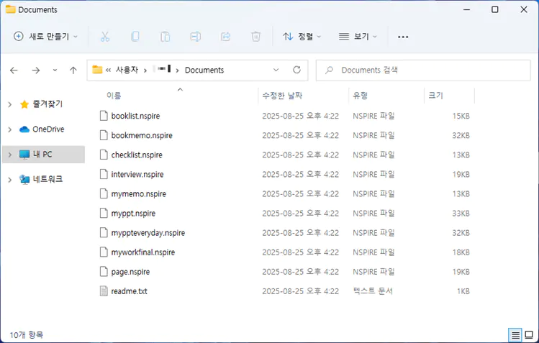Open the 새로 만들기 dropdown
Image resolution: width=539 pixels, height=343 pixels.
click(46, 36)
